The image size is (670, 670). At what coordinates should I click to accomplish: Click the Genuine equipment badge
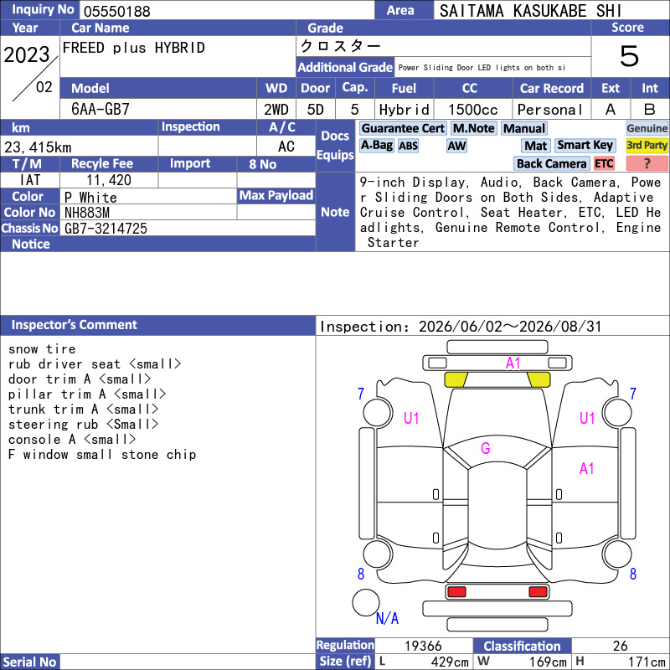(647, 128)
